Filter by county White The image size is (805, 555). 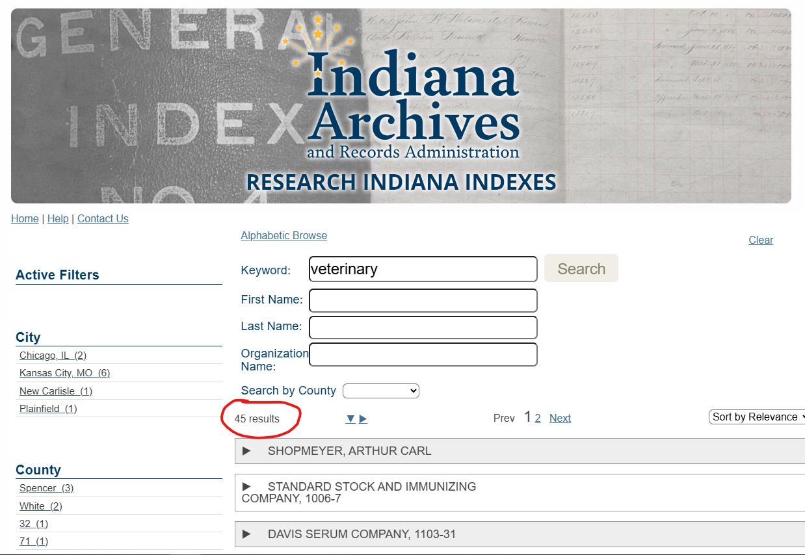pos(41,506)
